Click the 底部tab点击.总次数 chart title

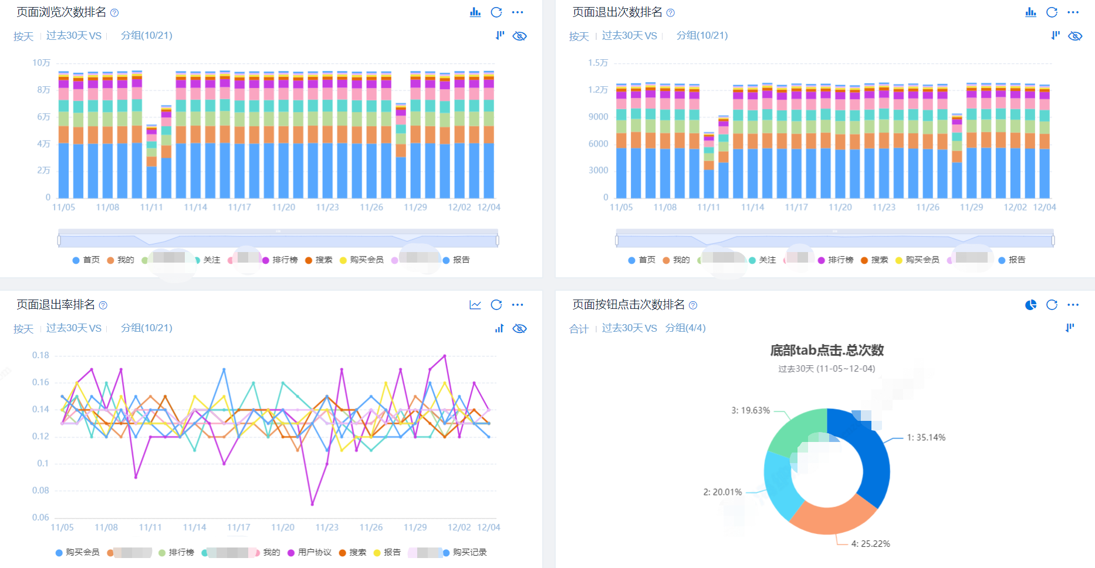tap(827, 351)
